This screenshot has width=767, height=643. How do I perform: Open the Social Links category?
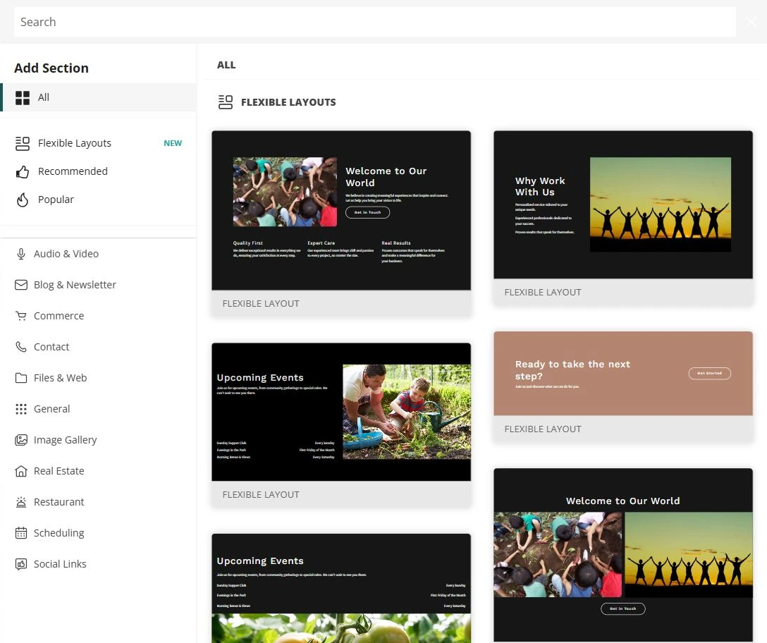pos(98,564)
